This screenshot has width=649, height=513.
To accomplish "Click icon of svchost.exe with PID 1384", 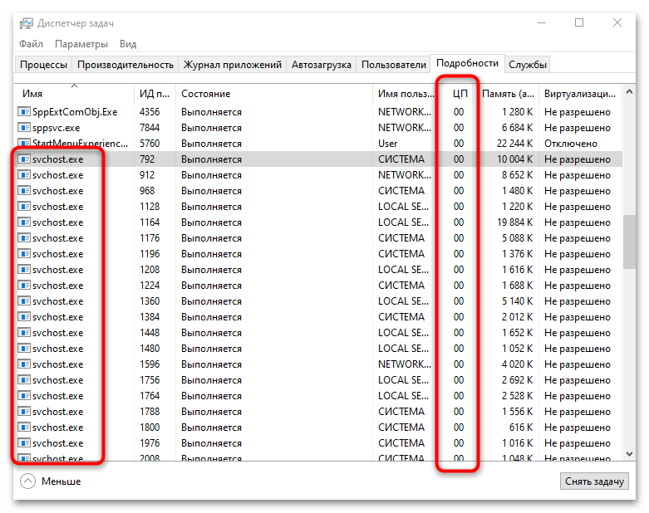I will tap(24, 316).
